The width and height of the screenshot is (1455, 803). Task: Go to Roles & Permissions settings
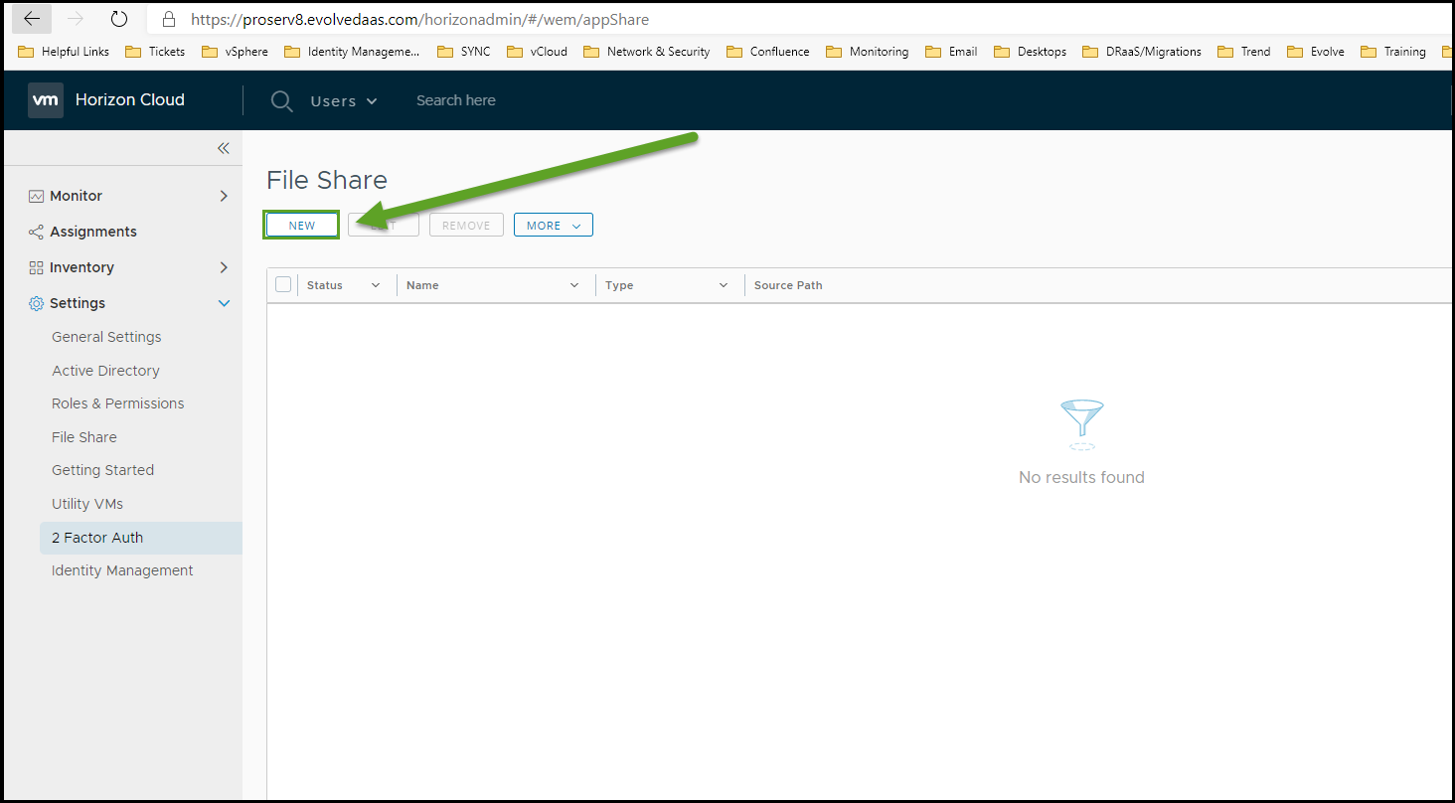pos(117,403)
